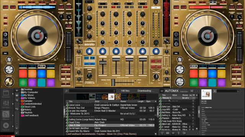Click the shuffle icon right of AUTOMIX total time

click(x=192, y=91)
